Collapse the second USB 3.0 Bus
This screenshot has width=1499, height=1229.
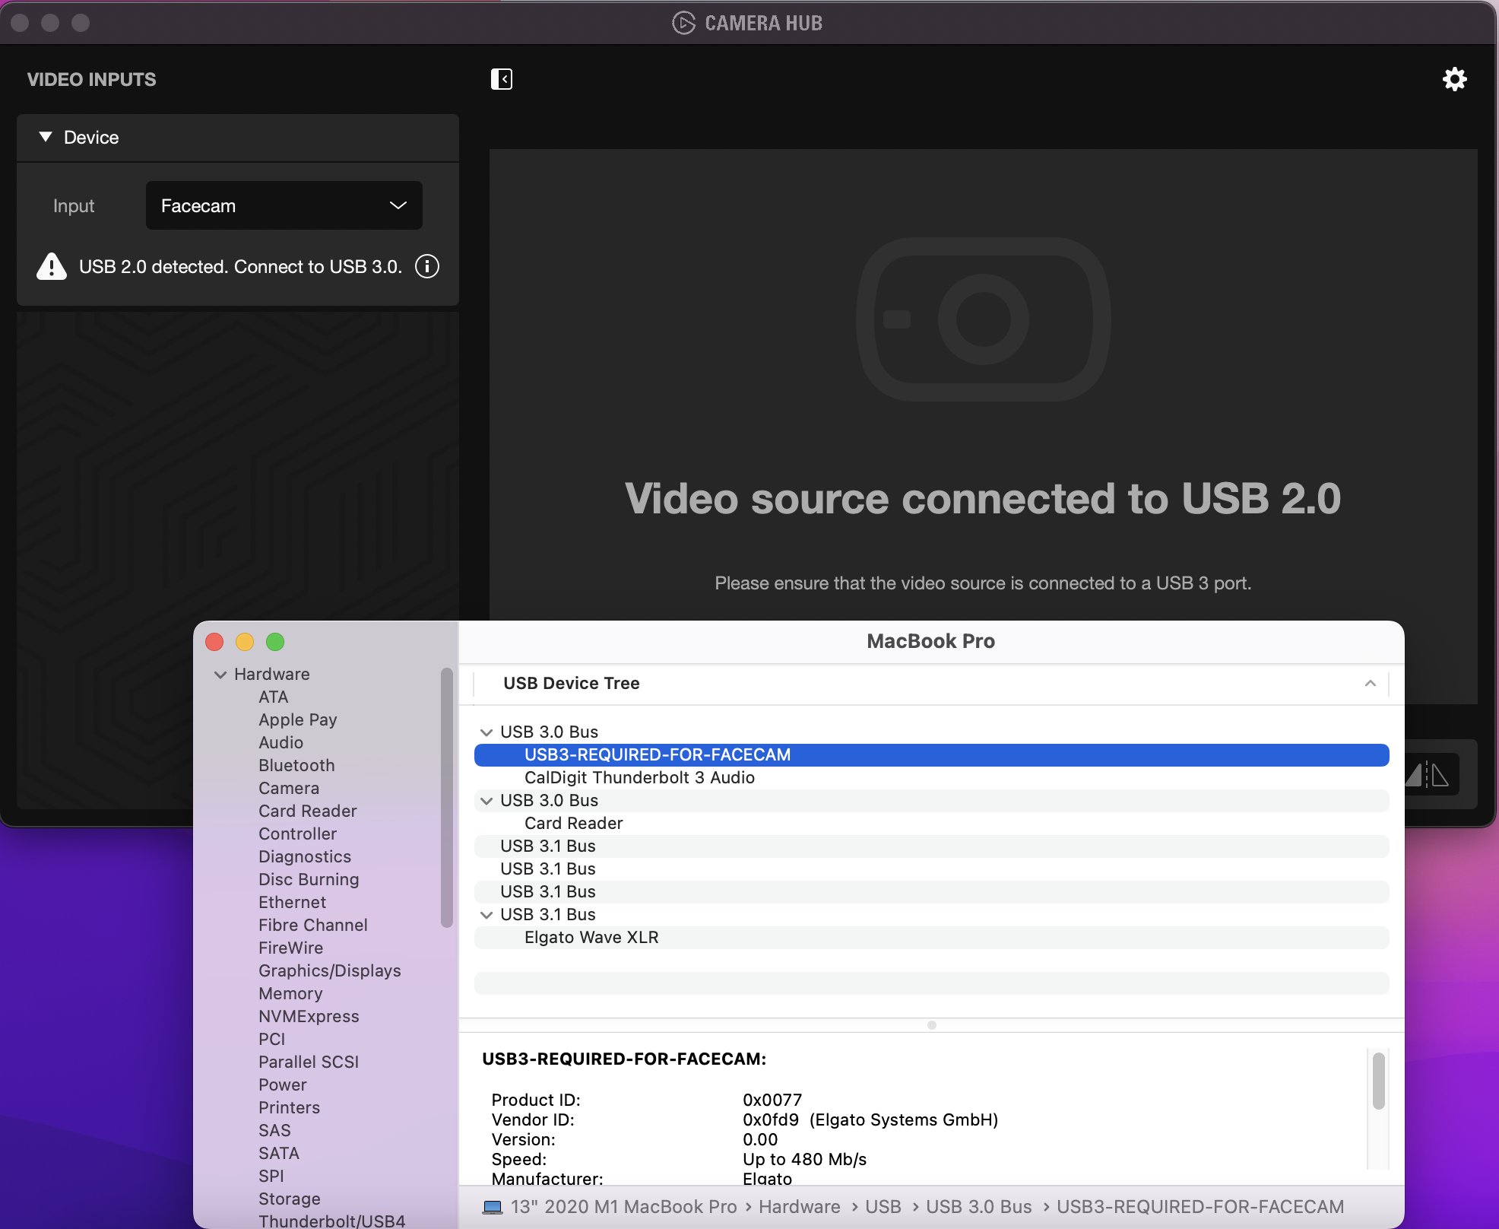pyautogui.click(x=486, y=801)
